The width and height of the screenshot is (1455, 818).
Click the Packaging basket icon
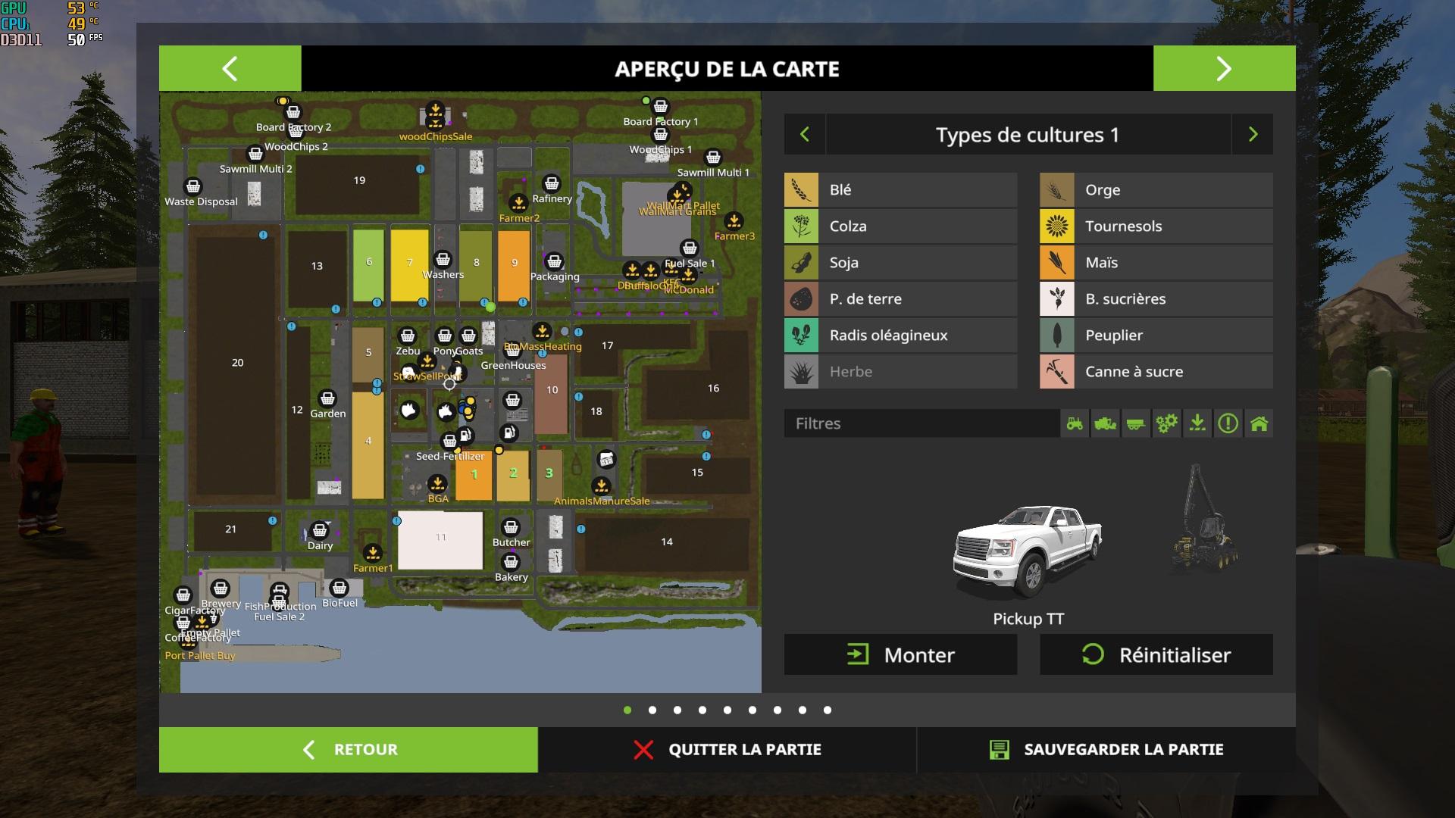click(554, 261)
